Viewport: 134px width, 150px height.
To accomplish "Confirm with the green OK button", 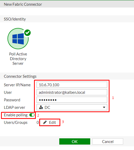I will (x=75, y=141).
